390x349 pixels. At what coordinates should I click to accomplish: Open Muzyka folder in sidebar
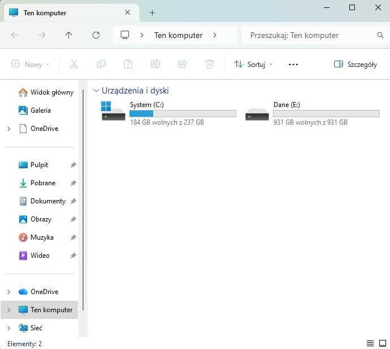tap(36, 237)
